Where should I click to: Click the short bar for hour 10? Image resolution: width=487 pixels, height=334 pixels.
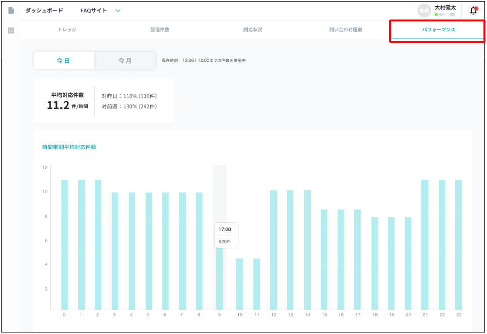point(239,284)
